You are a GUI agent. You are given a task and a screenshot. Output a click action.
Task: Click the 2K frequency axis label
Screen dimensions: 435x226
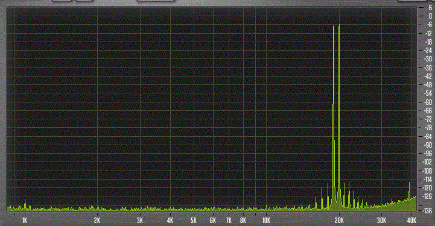[97, 221]
